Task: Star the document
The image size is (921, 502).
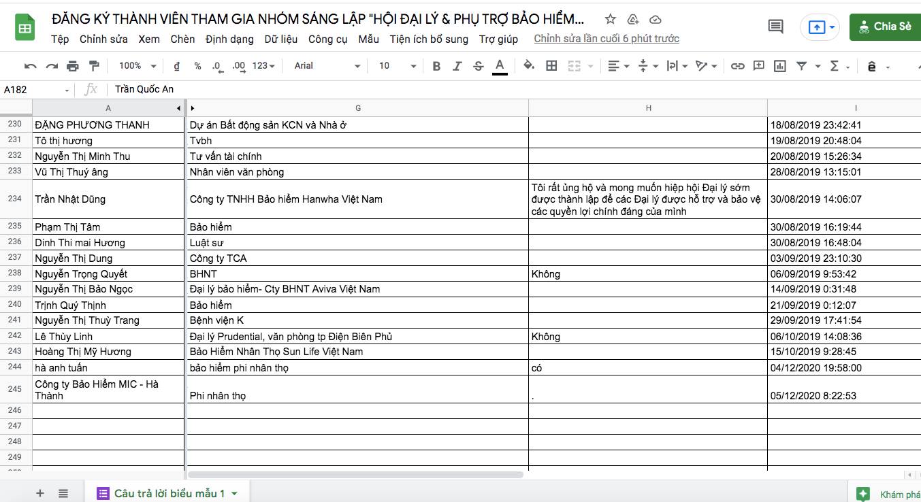Action: (611, 18)
